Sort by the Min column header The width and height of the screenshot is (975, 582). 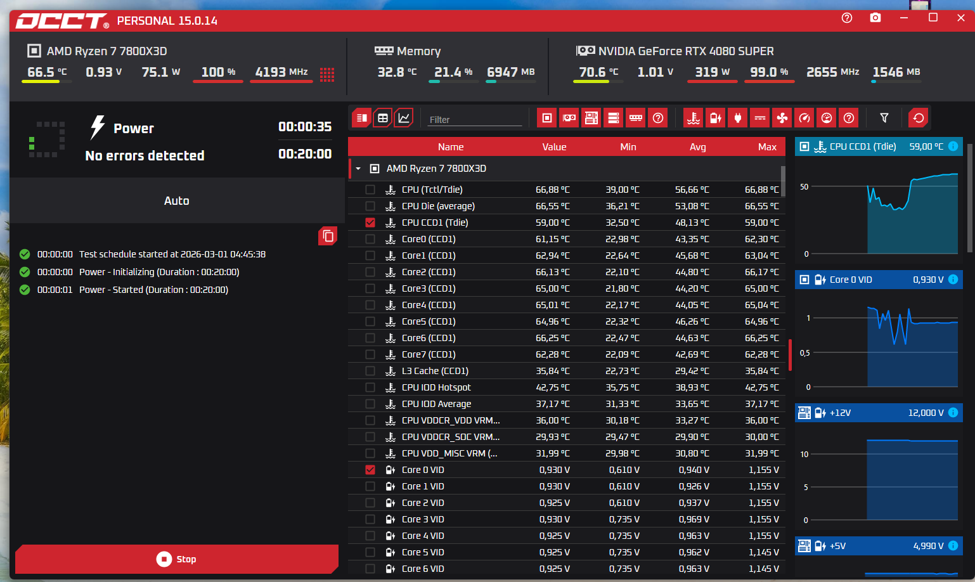point(628,147)
